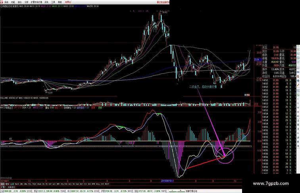
Task: Switch indicator to MTM
Action: pos(93,184)
